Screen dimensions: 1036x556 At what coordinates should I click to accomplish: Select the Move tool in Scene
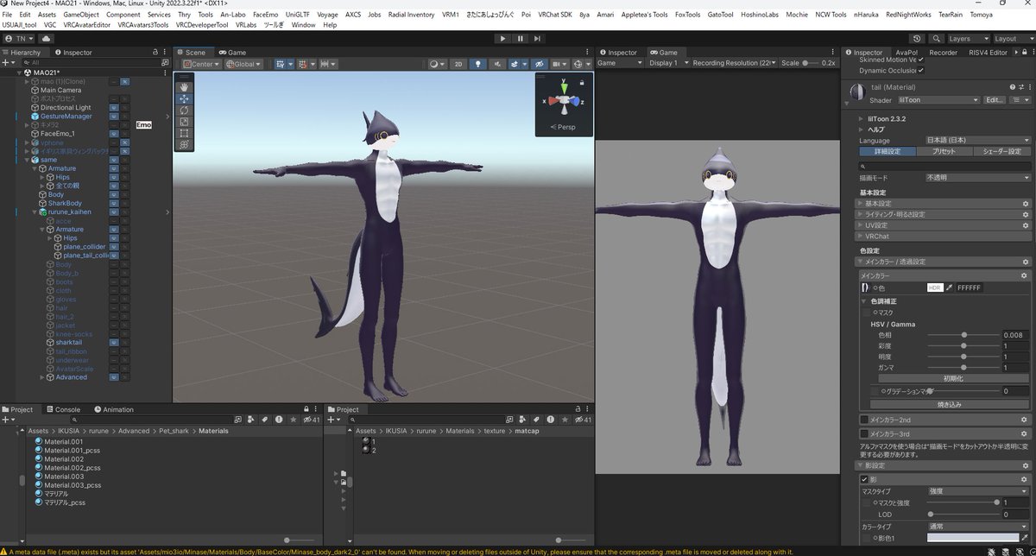coord(185,98)
